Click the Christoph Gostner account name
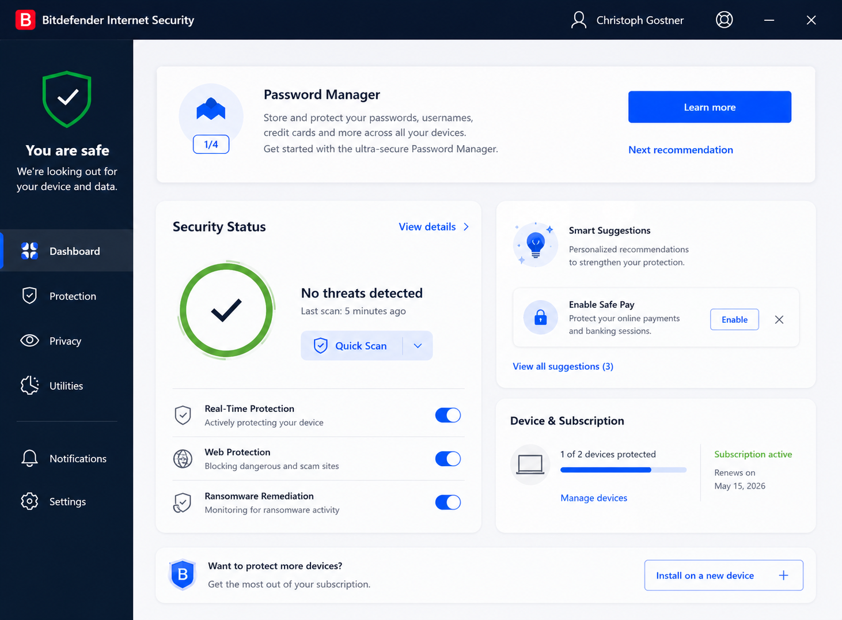Image resolution: width=842 pixels, height=620 pixels. pyautogui.click(x=640, y=20)
